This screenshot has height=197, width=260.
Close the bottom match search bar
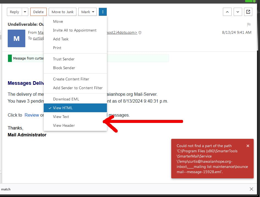pyautogui.click(x=251, y=189)
